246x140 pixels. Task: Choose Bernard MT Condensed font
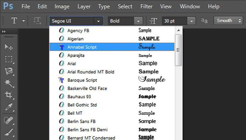point(112,137)
